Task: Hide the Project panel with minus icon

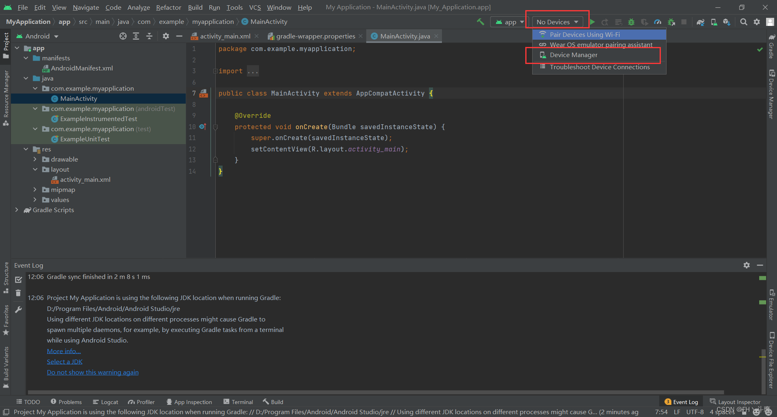Action: click(x=179, y=36)
